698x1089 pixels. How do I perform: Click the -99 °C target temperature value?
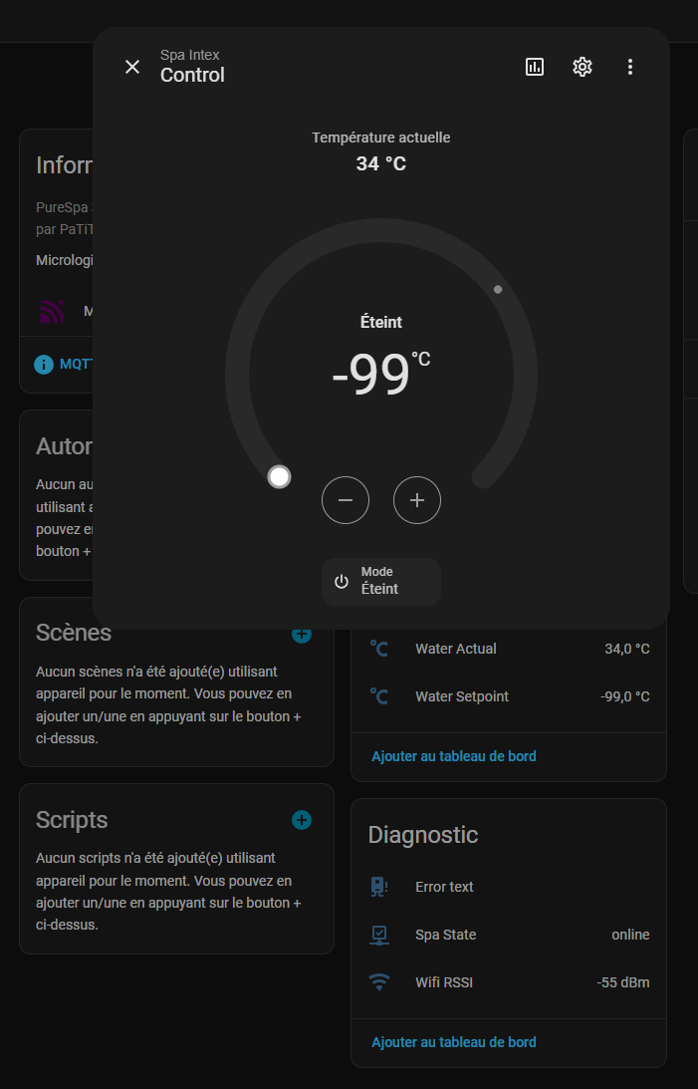pos(372,376)
